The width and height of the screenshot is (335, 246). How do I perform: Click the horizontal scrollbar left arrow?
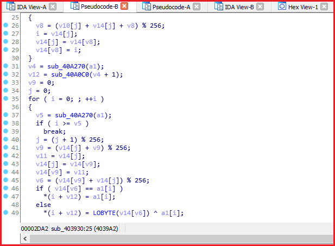coord(25,238)
